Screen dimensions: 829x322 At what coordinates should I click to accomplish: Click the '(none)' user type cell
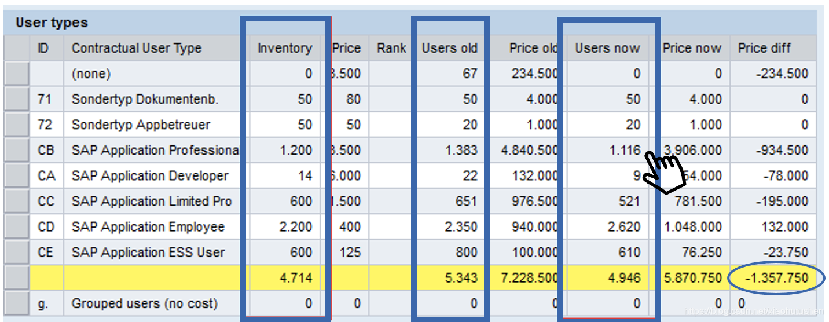click(x=152, y=74)
